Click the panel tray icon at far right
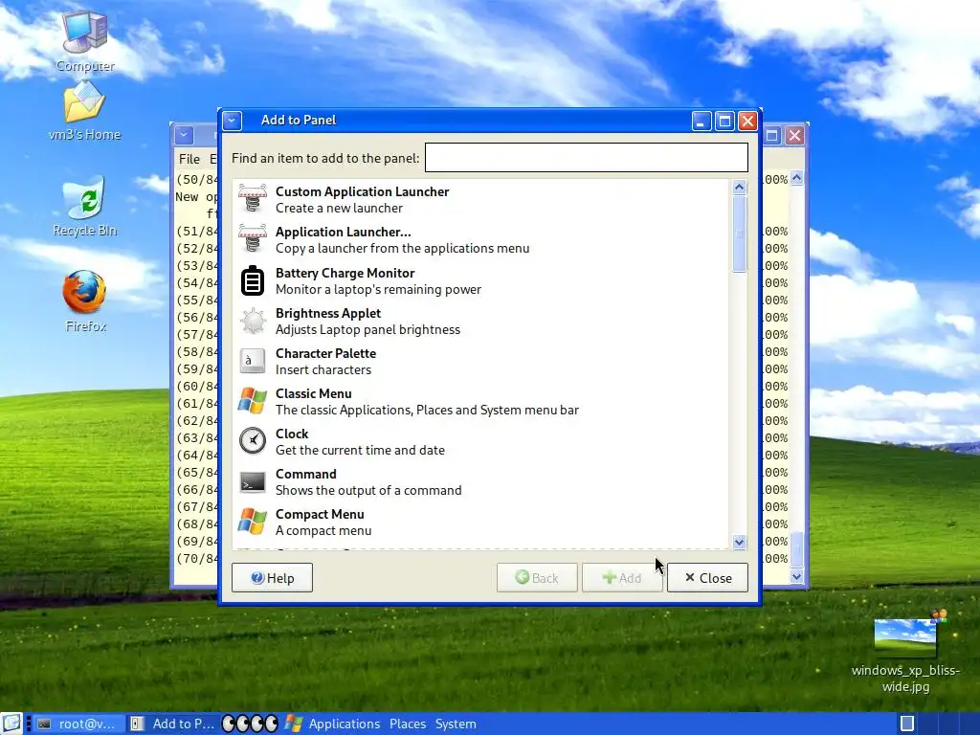980x735 pixels. point(907,724)
